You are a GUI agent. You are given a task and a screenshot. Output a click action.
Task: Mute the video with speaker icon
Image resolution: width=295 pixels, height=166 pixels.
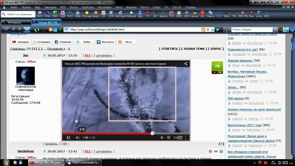tap(77, 137)
